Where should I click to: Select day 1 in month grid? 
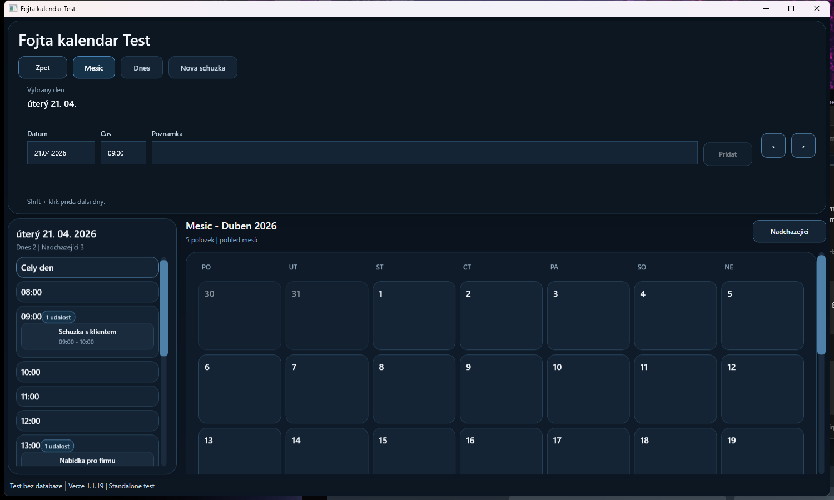coord(414,316)
